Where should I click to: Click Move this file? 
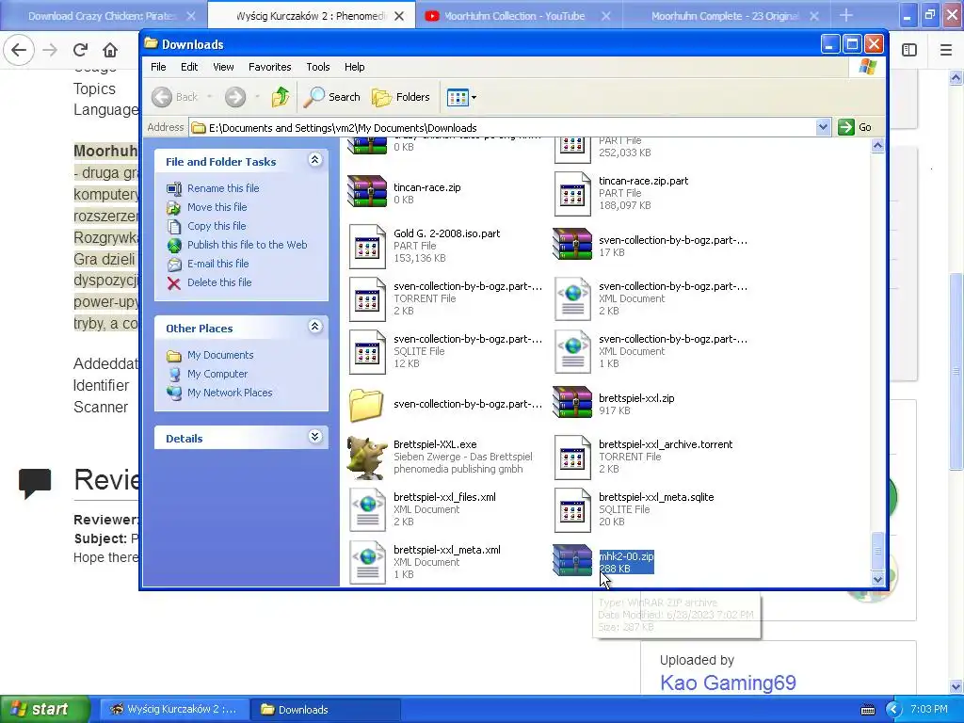[217, 207]
